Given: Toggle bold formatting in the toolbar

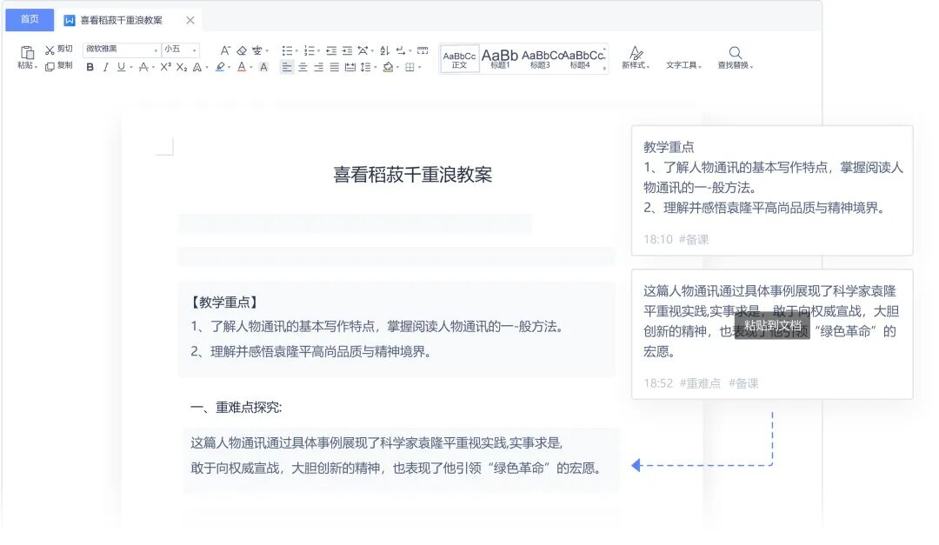Looking at the screenshot, I should pyautogui.click(x=90, y=67).
